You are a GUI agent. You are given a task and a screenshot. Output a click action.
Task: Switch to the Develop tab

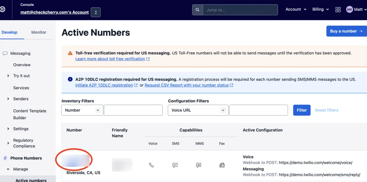pyautogui.click(x=9, y=32)
